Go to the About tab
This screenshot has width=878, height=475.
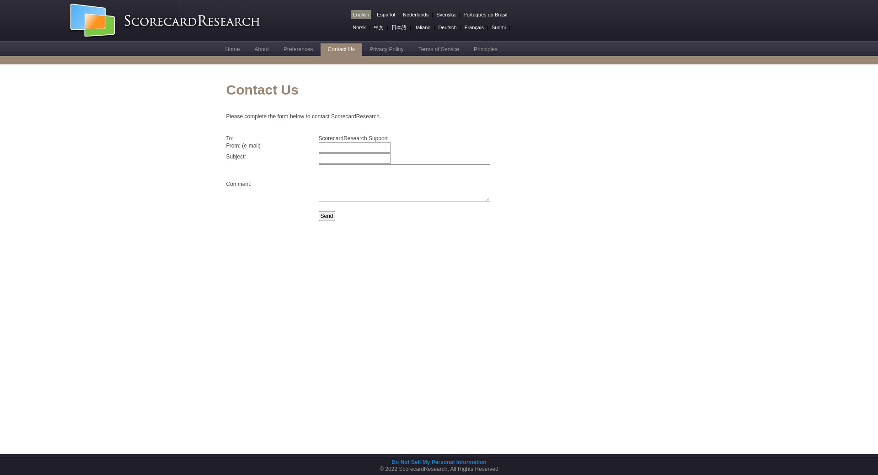262,49
